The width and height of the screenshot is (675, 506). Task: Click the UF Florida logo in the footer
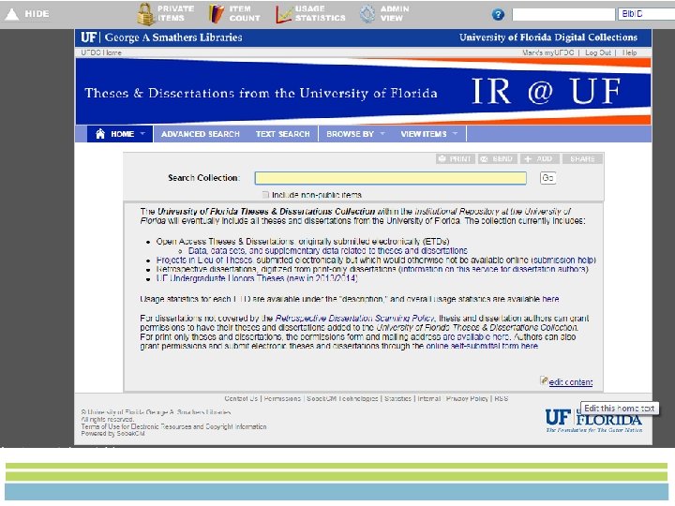click(593, 420)
